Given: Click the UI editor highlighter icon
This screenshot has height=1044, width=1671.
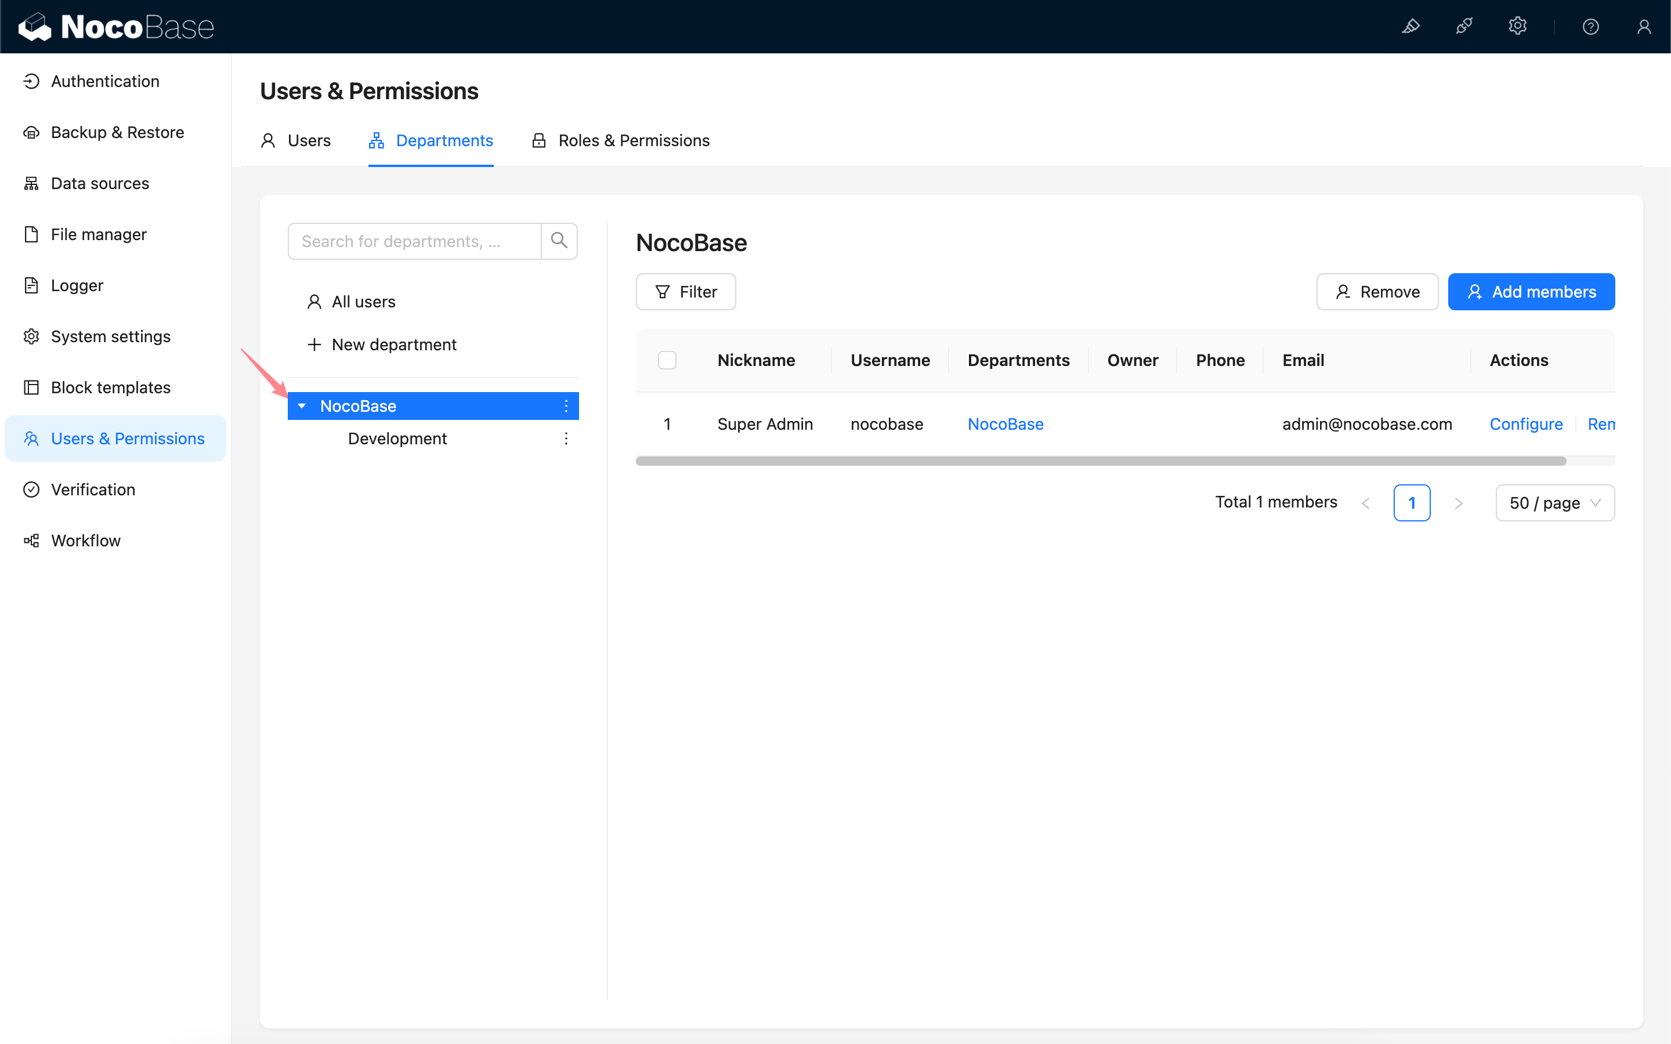Looking at the screenshot, I should (1410, 26).
